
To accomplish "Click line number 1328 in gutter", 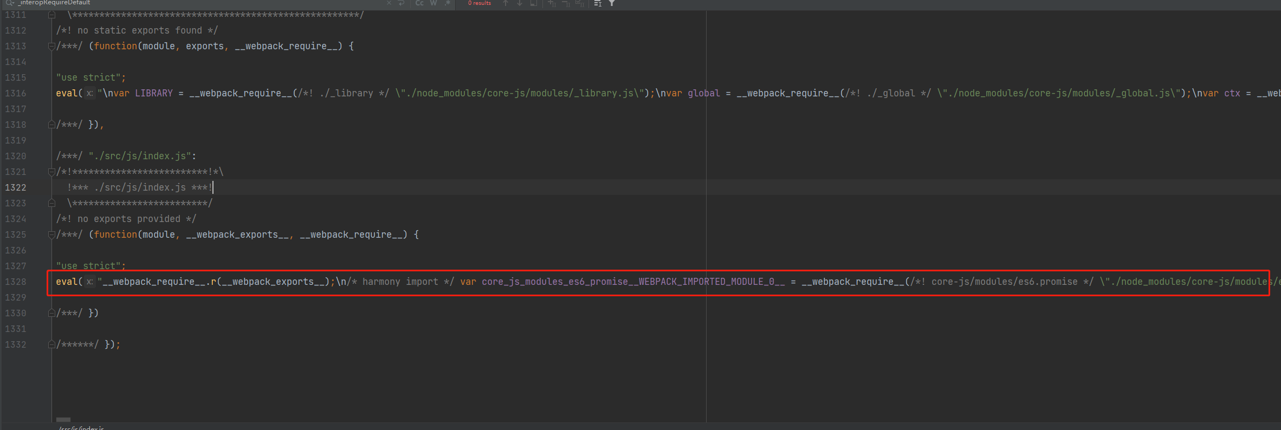I will (x=16, y=282).
